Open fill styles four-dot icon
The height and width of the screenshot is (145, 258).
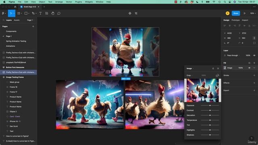[249, 63]
